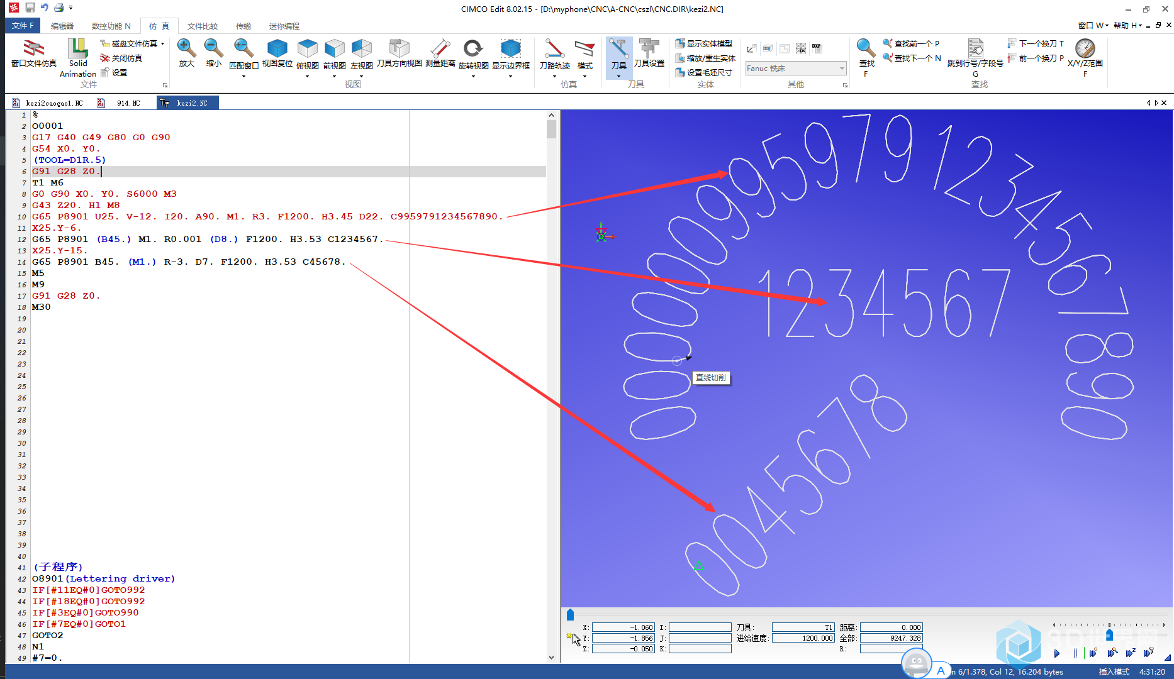Click the simulation progress slider handle

pyautogui.click(x=571, y=614)
